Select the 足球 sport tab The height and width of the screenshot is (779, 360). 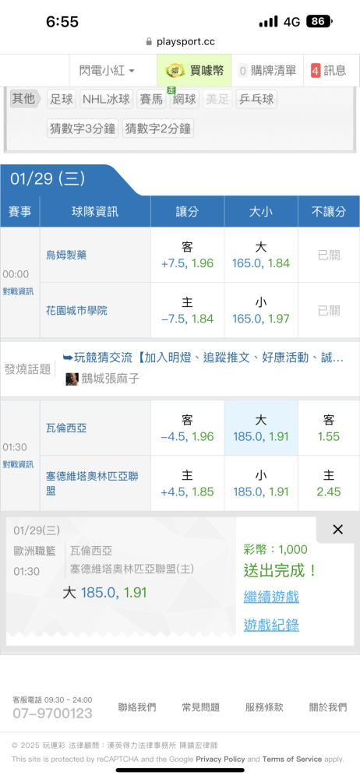click(x=62, y=99)
